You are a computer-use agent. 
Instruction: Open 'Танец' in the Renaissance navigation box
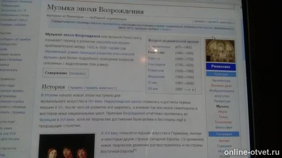(223, 117)
